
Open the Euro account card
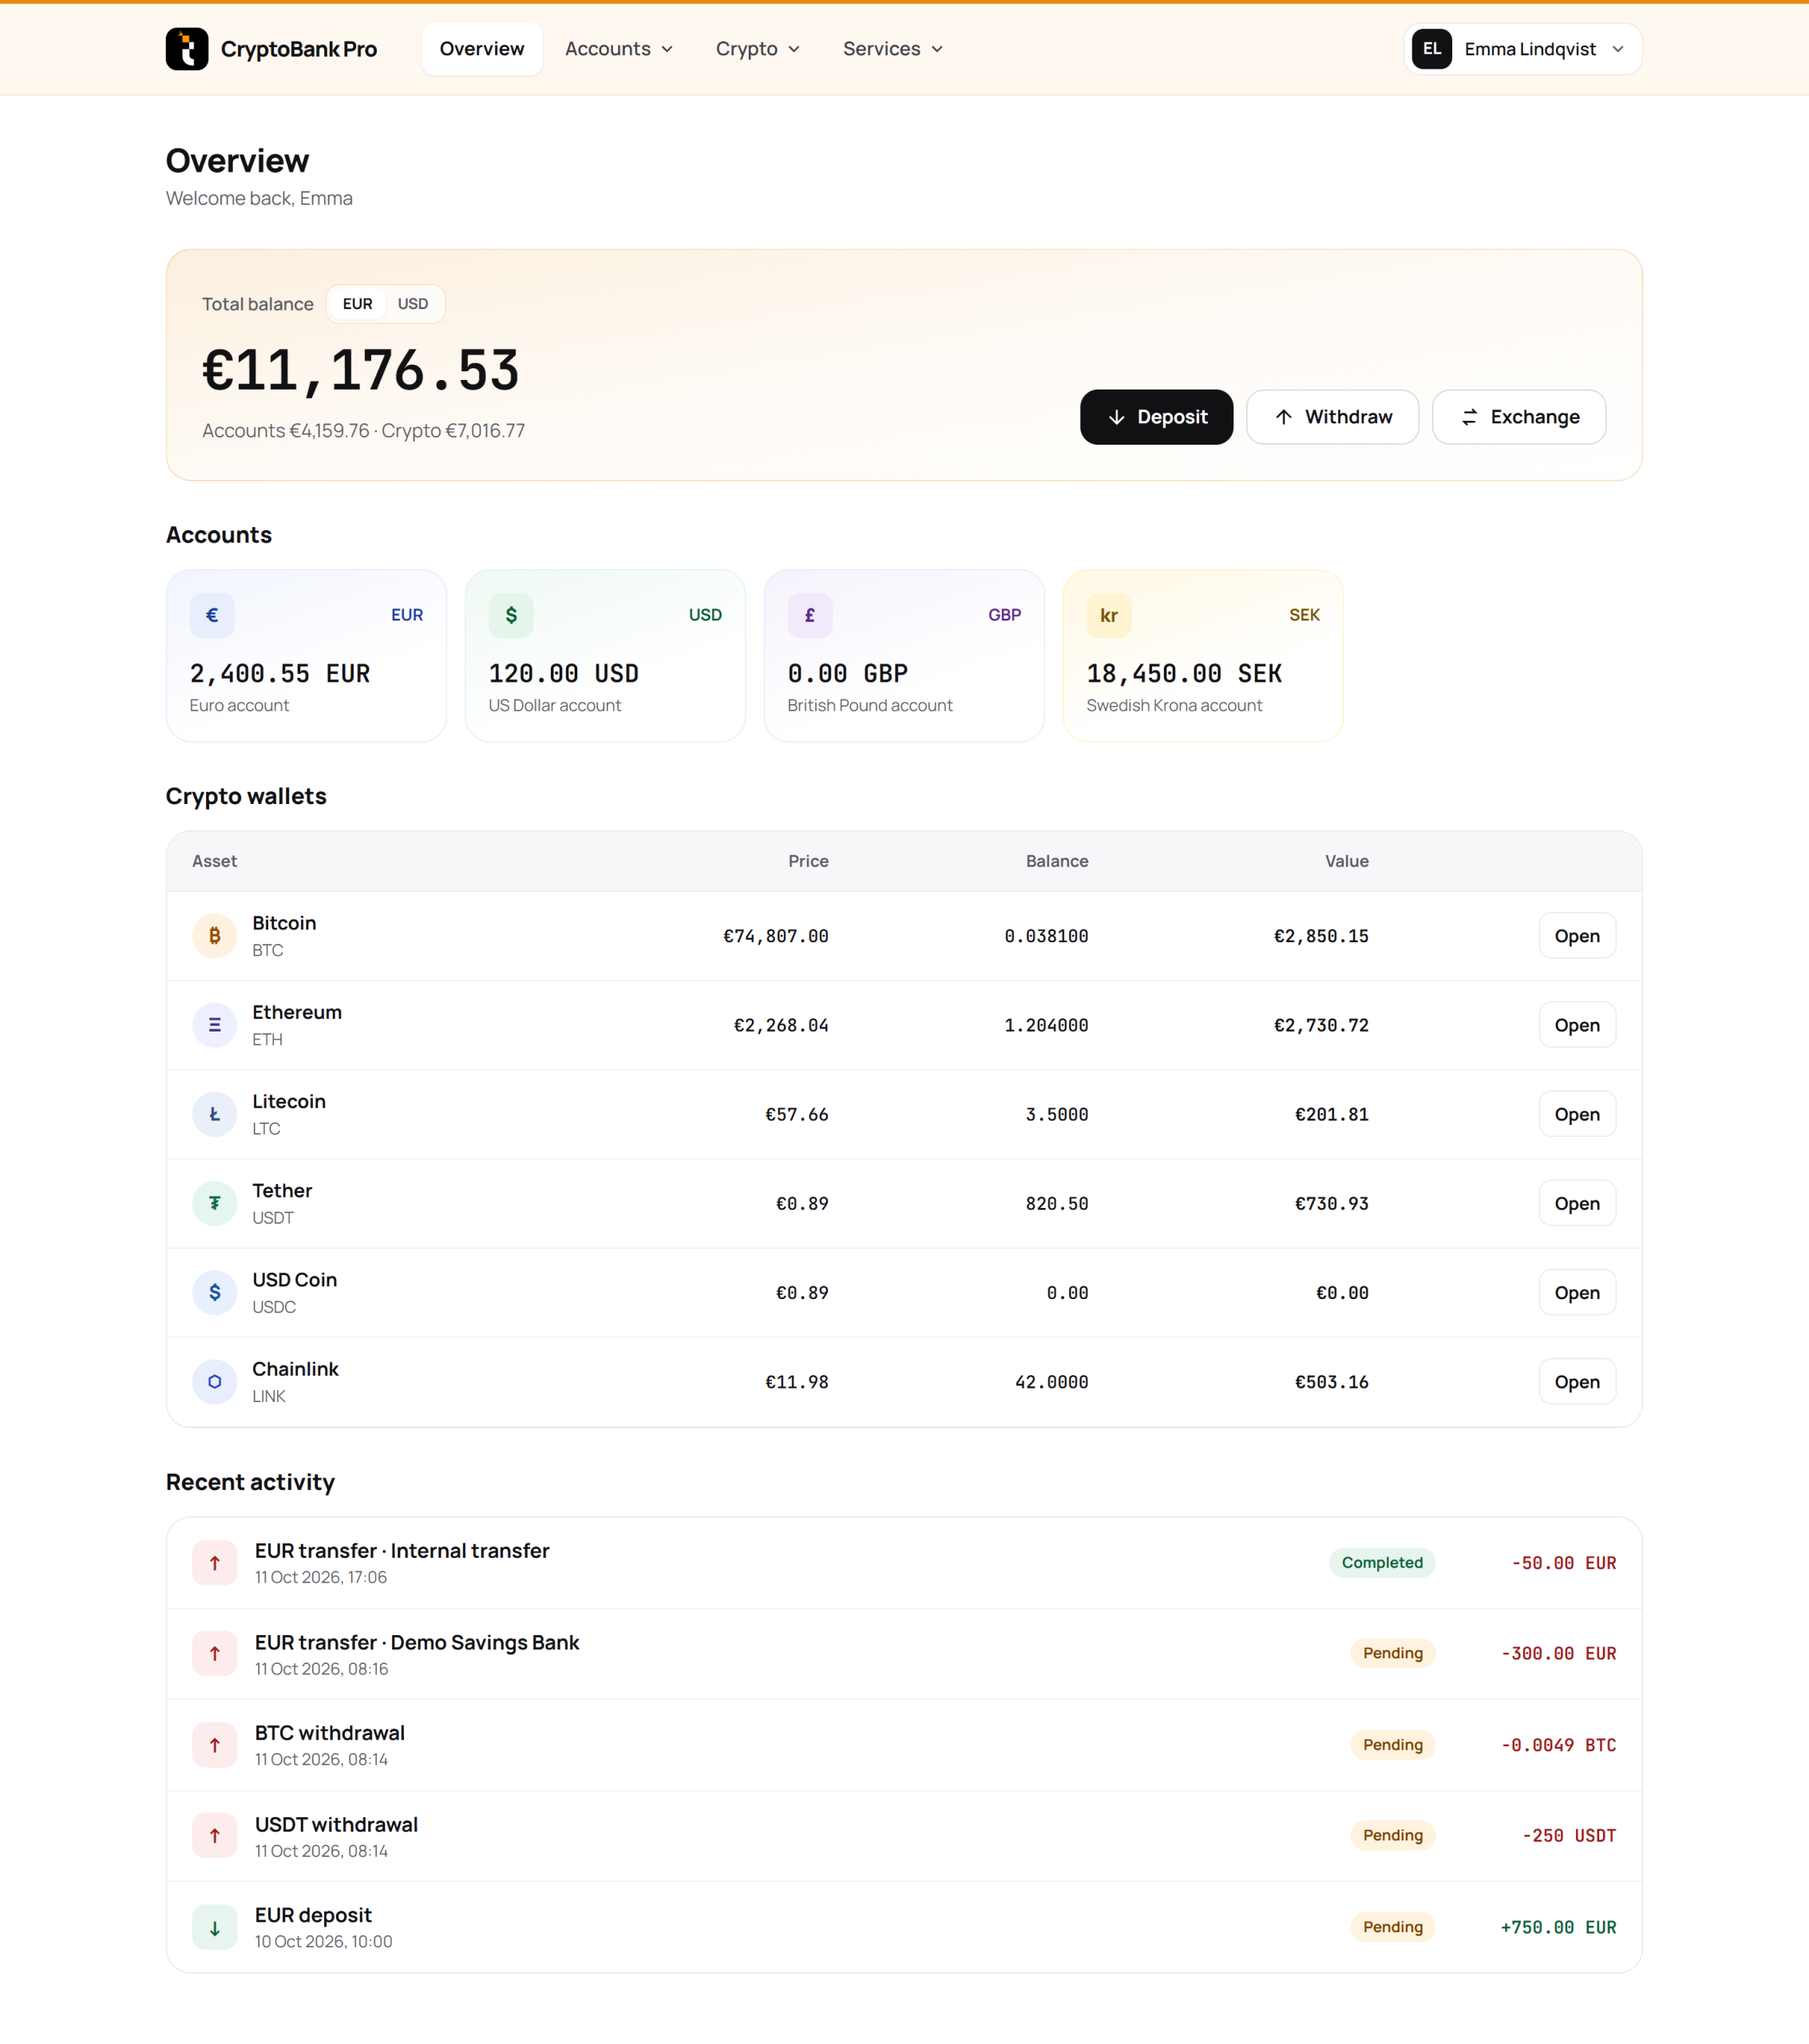click(306, 656)
